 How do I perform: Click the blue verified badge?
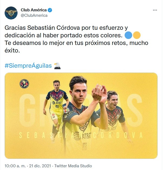pos(50,10)
